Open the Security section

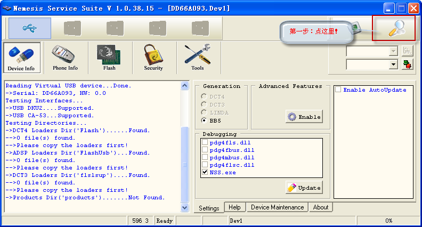coord(153,58)
